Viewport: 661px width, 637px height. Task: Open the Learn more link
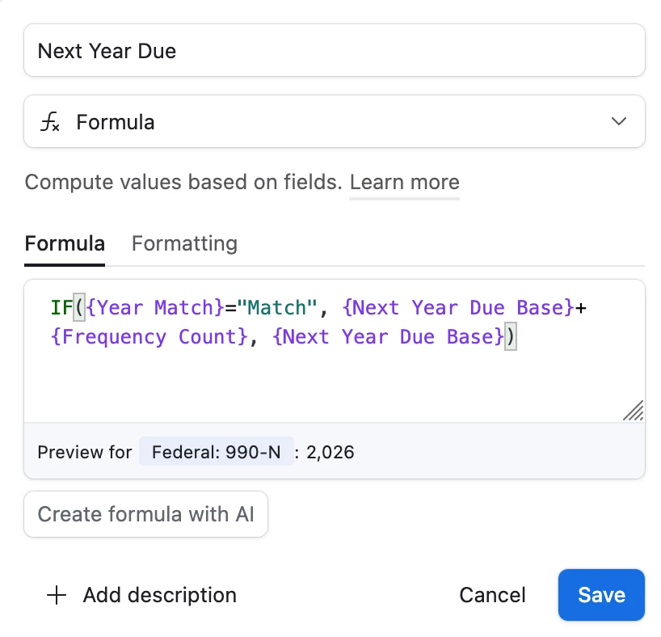404,182
